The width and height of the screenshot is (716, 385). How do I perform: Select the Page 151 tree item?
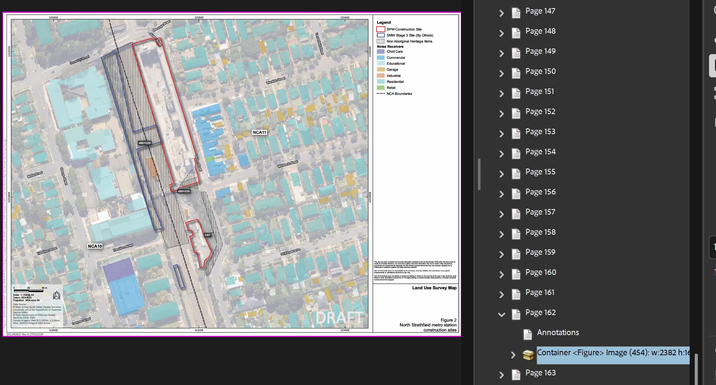point(540,92)
